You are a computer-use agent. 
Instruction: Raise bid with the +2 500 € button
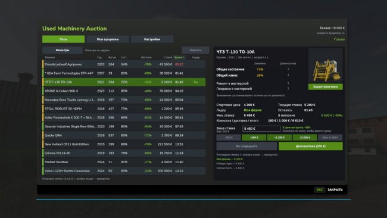305,138
